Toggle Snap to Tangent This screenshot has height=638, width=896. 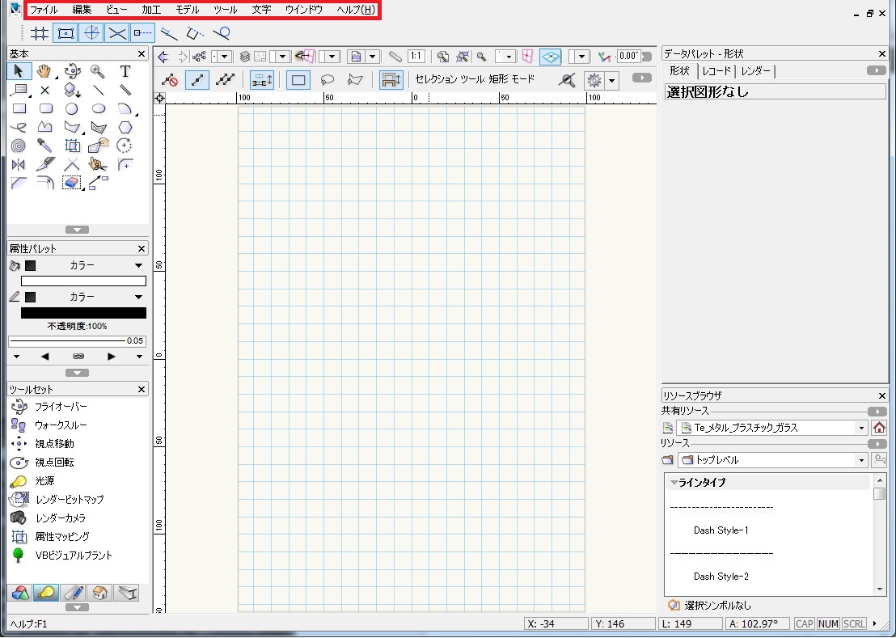pos(221,33)
